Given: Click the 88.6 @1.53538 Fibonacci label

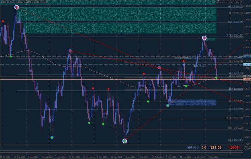Looking at the screenshot, I should point(235,128).
